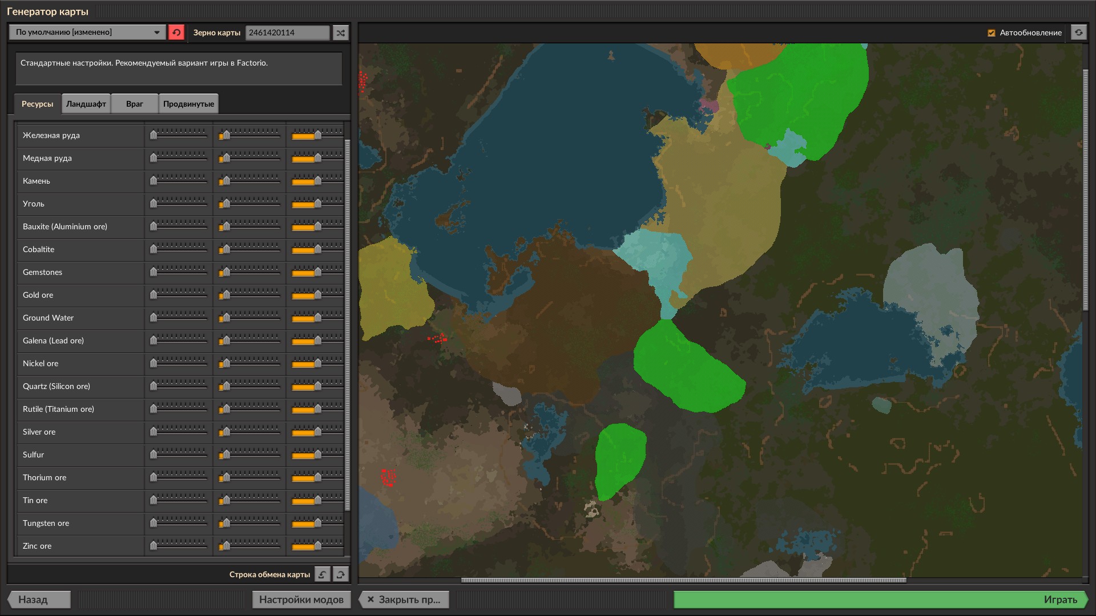The height and width of the screenshot is (616, 1096).
Task: Adjust middle slider in Tungsten ore row
Action: [x=249, y=523]
